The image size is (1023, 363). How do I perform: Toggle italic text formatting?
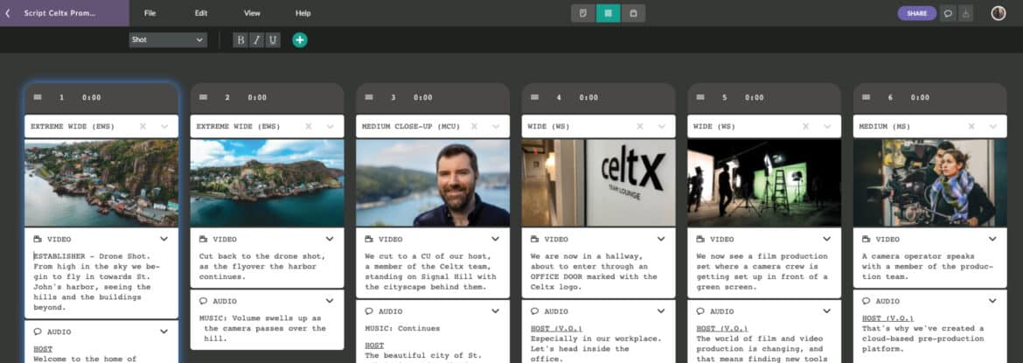pyautogui.click(x=256, y=40)
